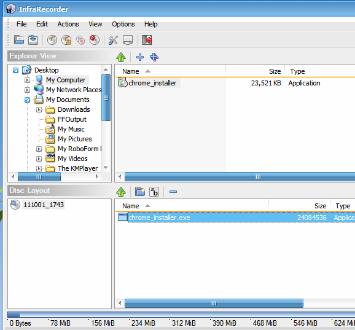The width and height of the screenshot is (355, 330).
Task: Expand The KMPlayer folder node
Action: click(39, 169)
